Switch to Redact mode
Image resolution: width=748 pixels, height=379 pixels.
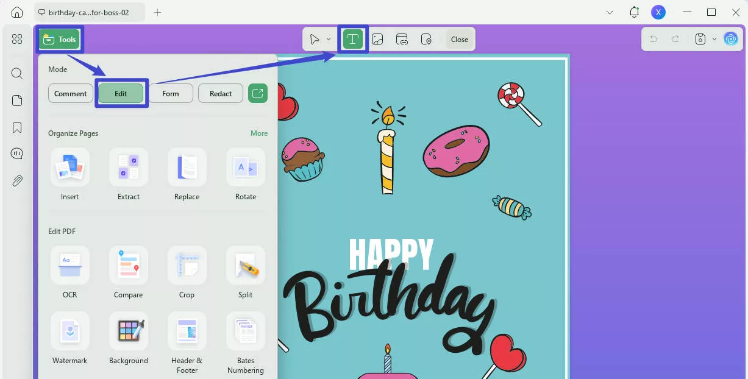(x=220, y=93)
